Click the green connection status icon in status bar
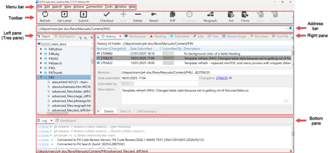The height and width of the screenshot is (153, 330). (x=291, y=151)
